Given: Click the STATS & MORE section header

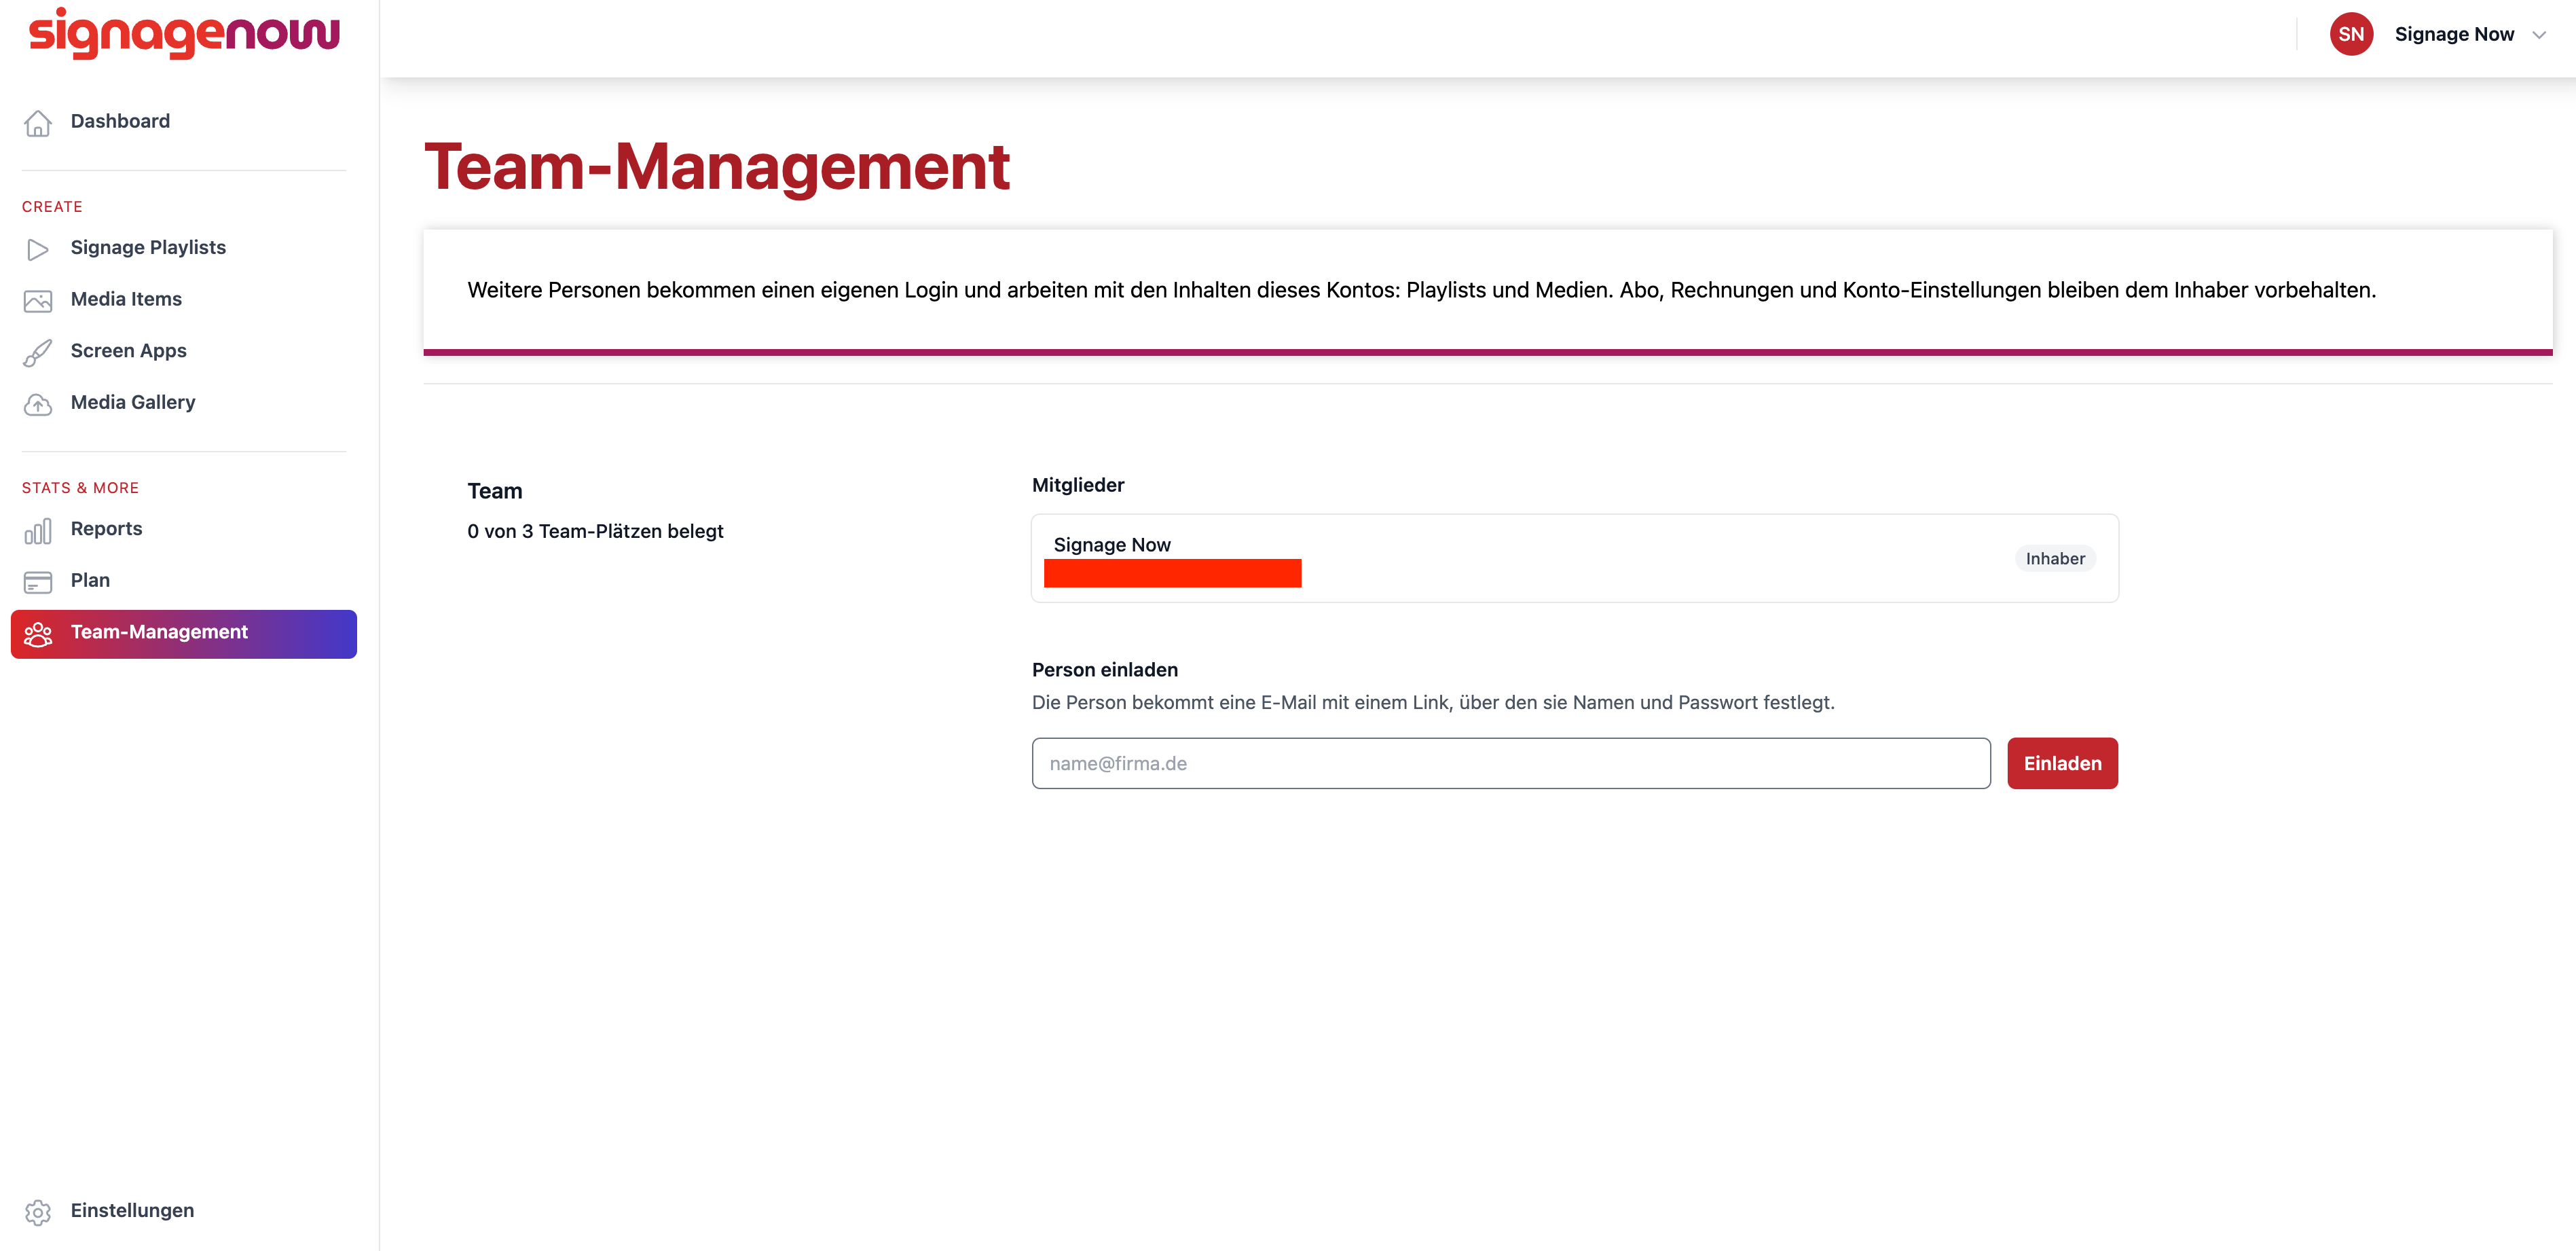Looking at the screenshot, I should tap(80, 488).
